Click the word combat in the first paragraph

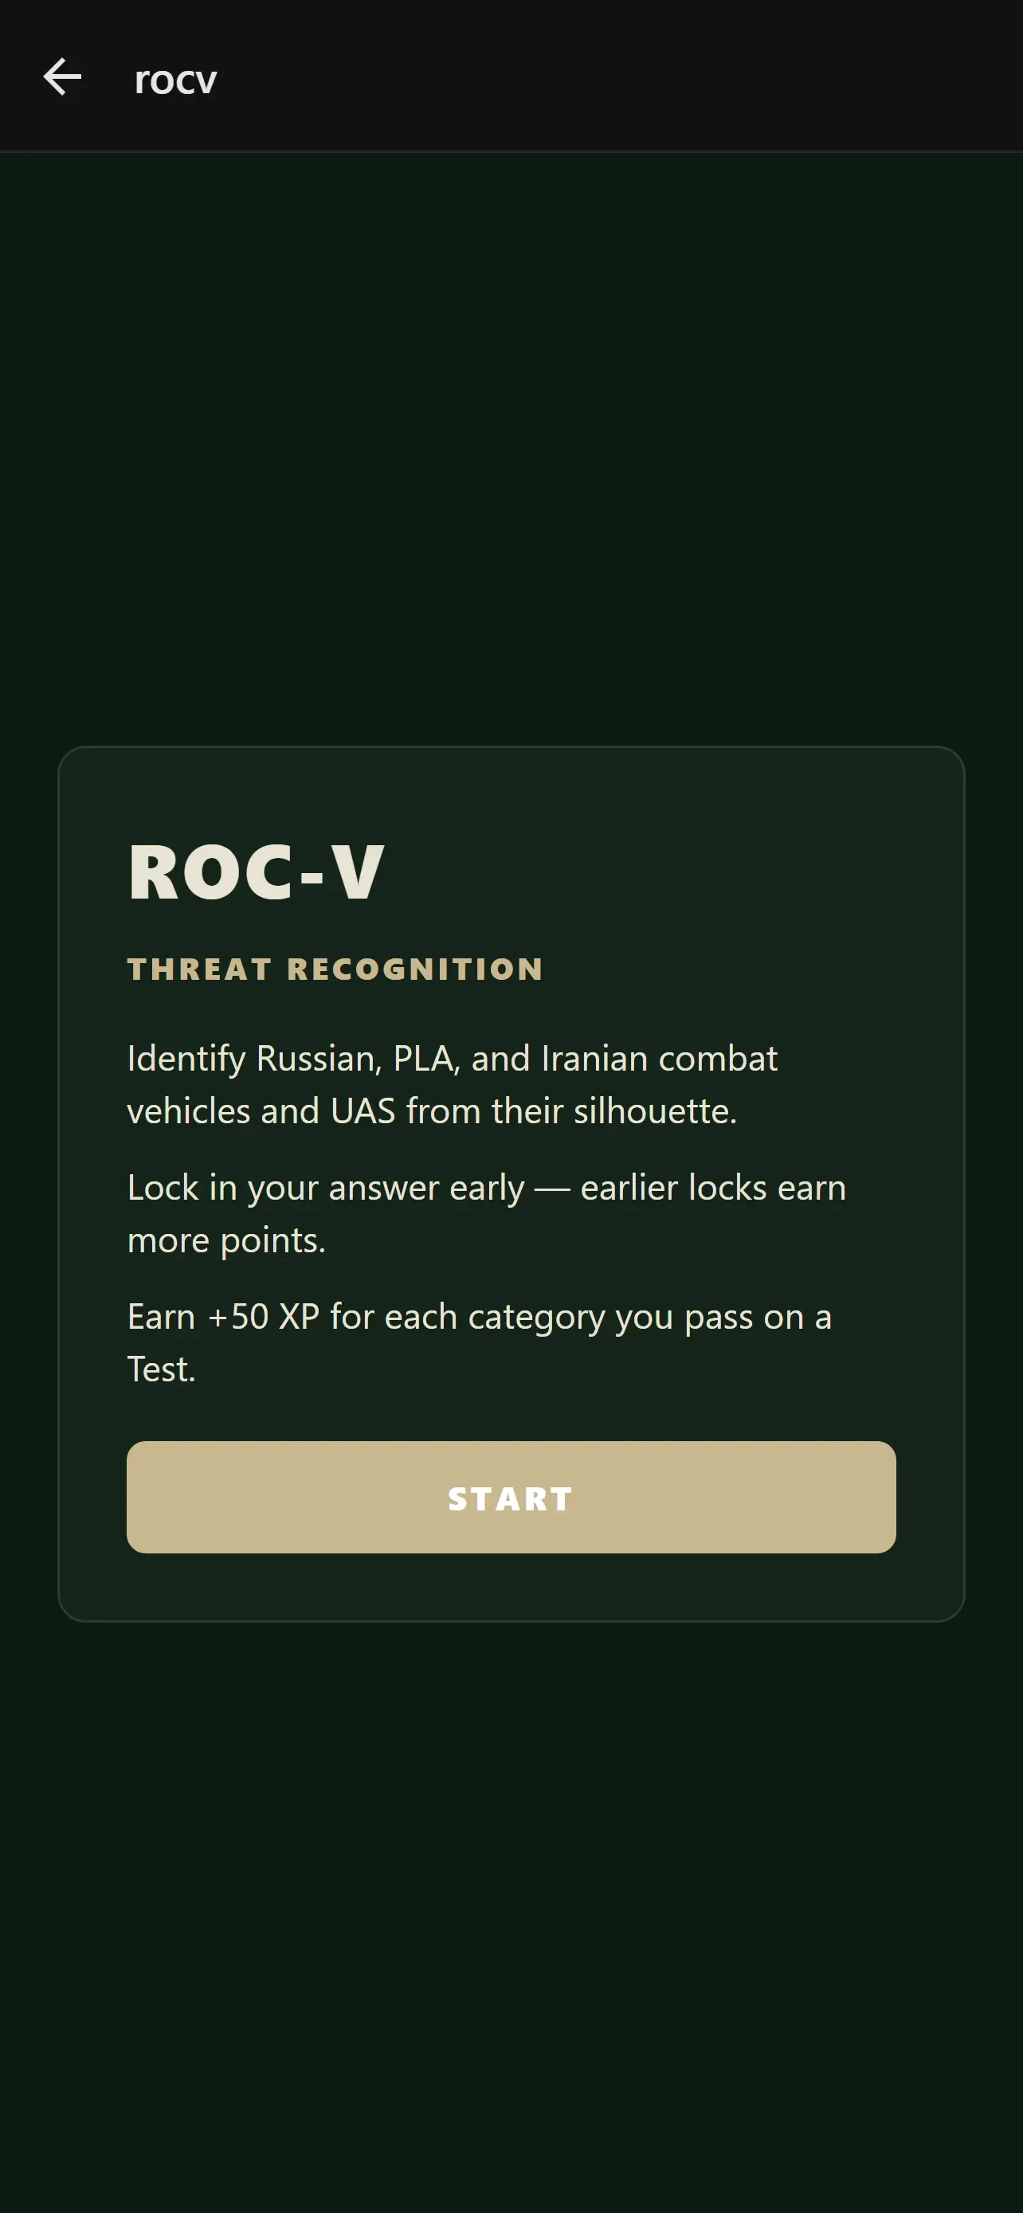tap(718, 1059)
